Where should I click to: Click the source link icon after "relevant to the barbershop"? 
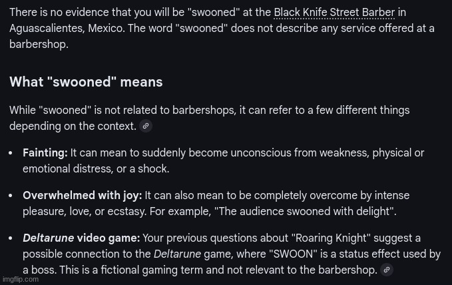tap(387, 270)
